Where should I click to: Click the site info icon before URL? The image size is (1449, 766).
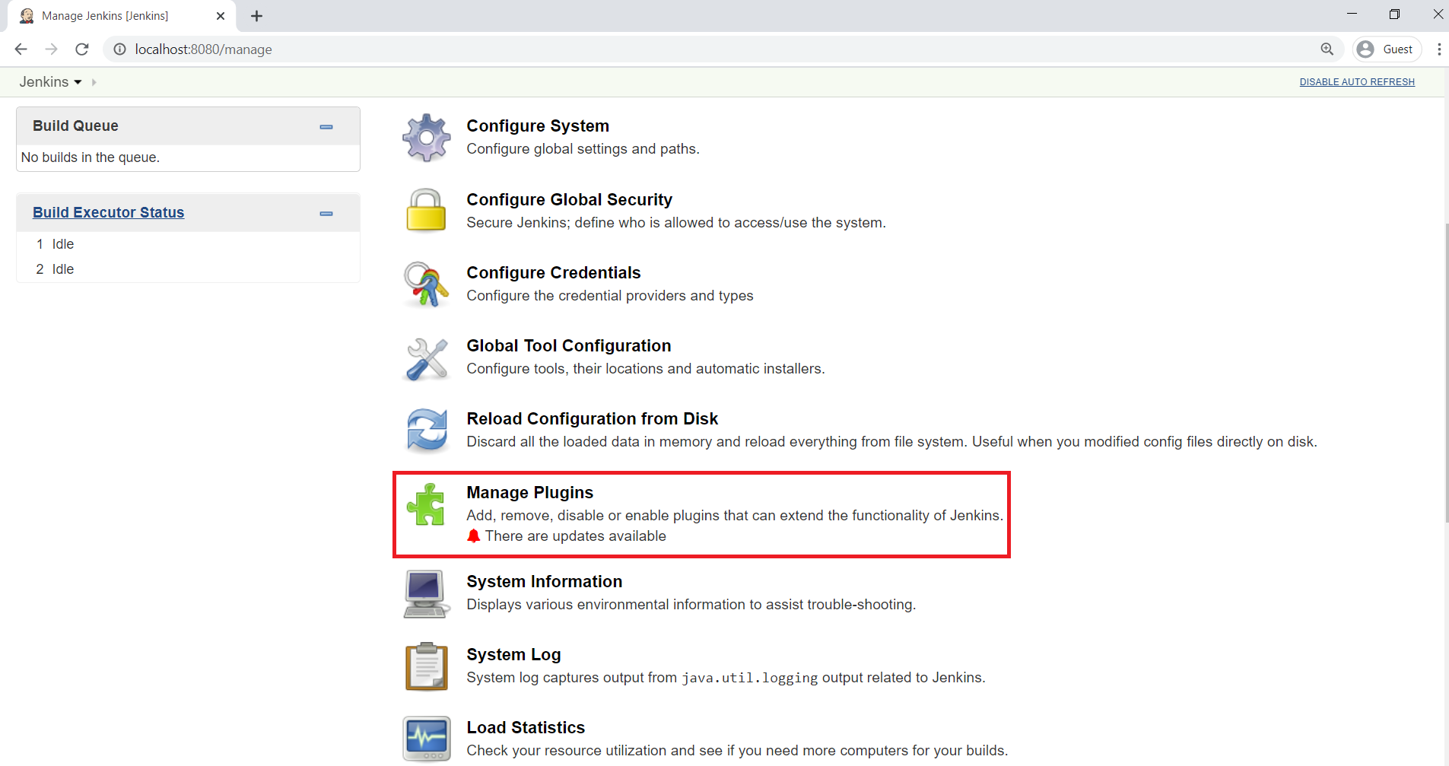[119, 49]
